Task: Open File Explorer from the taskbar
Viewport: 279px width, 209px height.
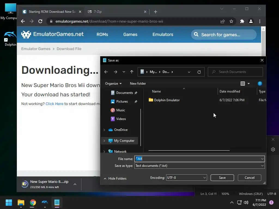Action: (x=21, y=202)
